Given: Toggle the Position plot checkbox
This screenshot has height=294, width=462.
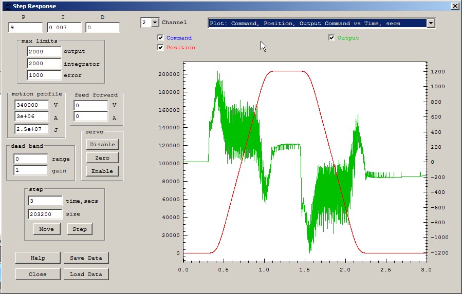Looking at the screenshot, I should (161, 47).
